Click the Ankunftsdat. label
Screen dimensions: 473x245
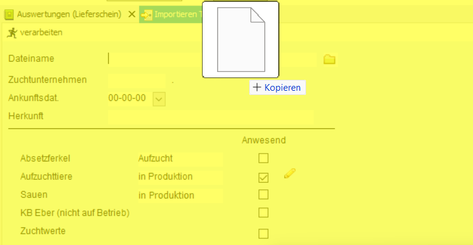(33, 98)
